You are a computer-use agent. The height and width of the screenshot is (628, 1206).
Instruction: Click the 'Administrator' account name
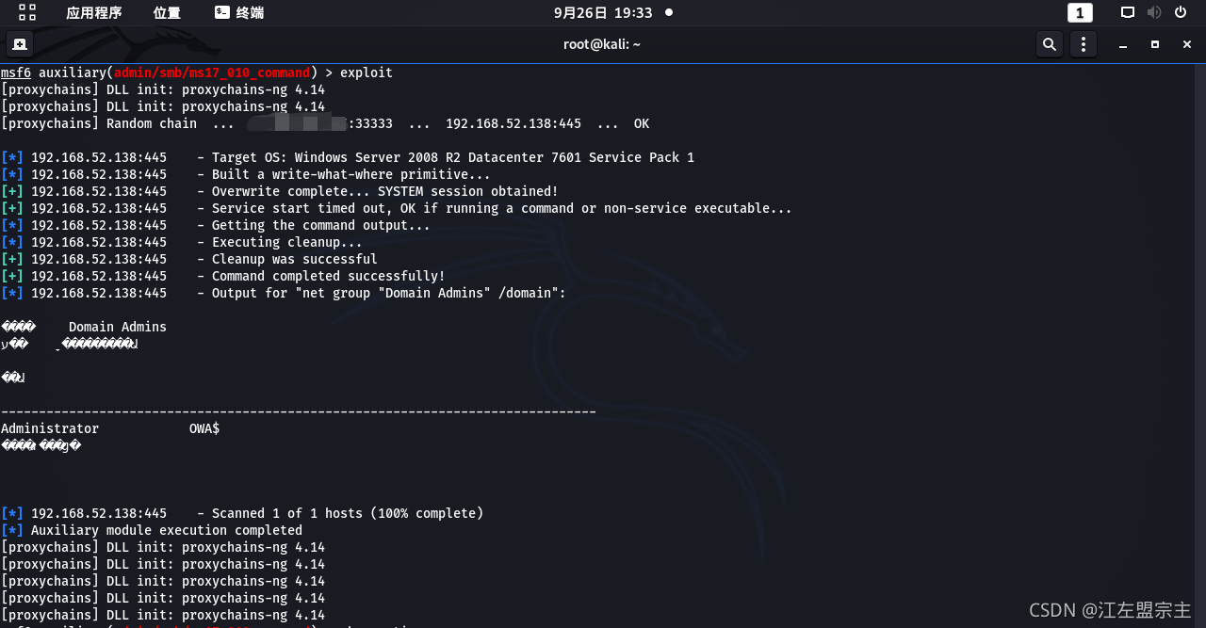coord(50,428)
